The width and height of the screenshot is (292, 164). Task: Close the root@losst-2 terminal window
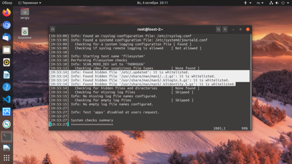pos(248,30)
